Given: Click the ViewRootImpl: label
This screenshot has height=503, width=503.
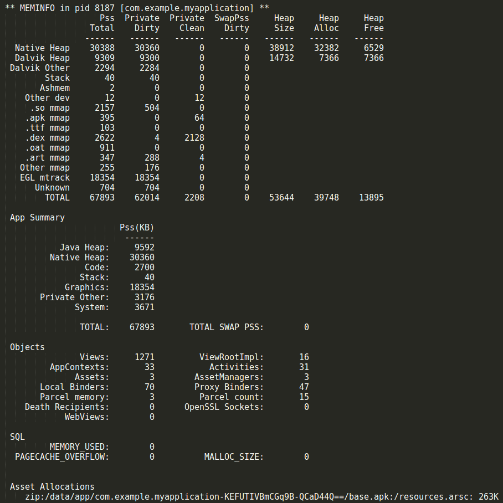Looking at the screenshot, I should [x=232, y=357].
